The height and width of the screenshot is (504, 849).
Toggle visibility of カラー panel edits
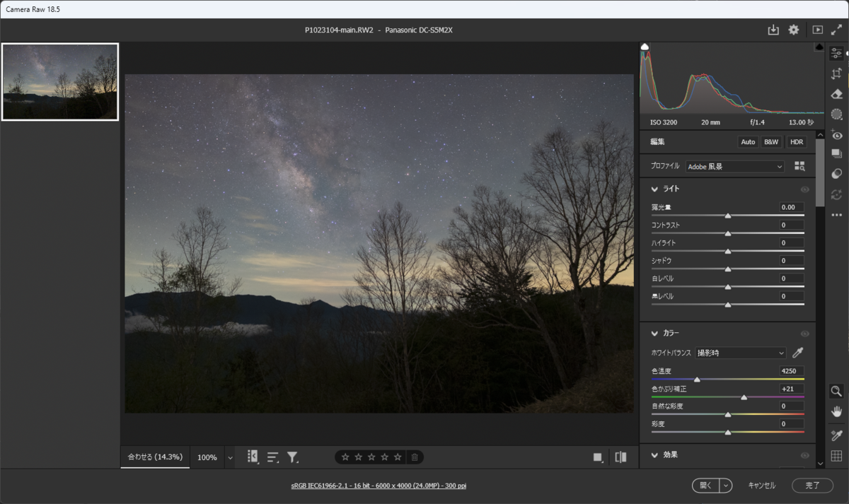[x=804, y=334]
